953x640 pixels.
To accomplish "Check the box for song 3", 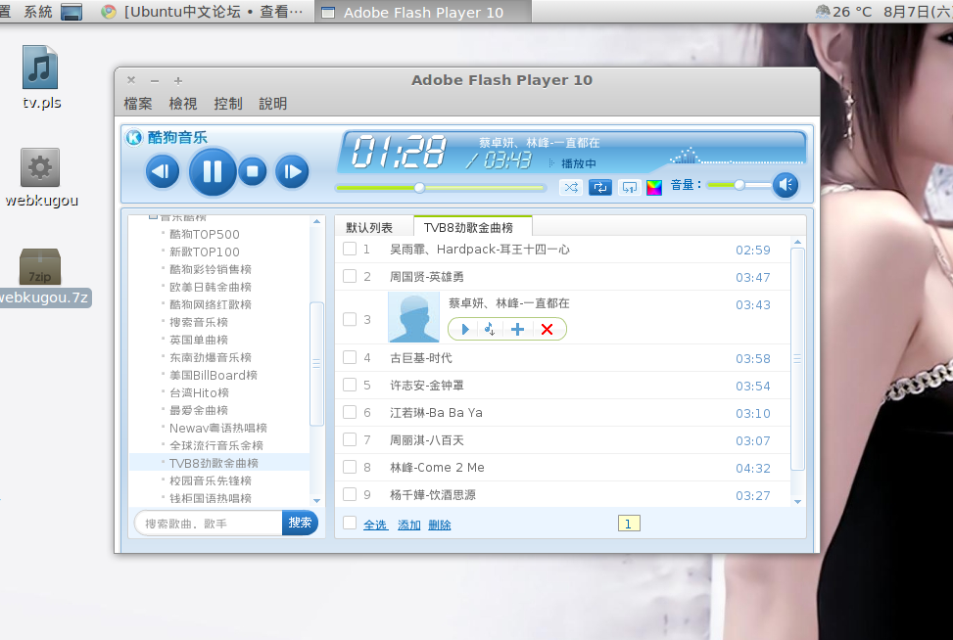I will pyautogui.click(x=350, y=319).
